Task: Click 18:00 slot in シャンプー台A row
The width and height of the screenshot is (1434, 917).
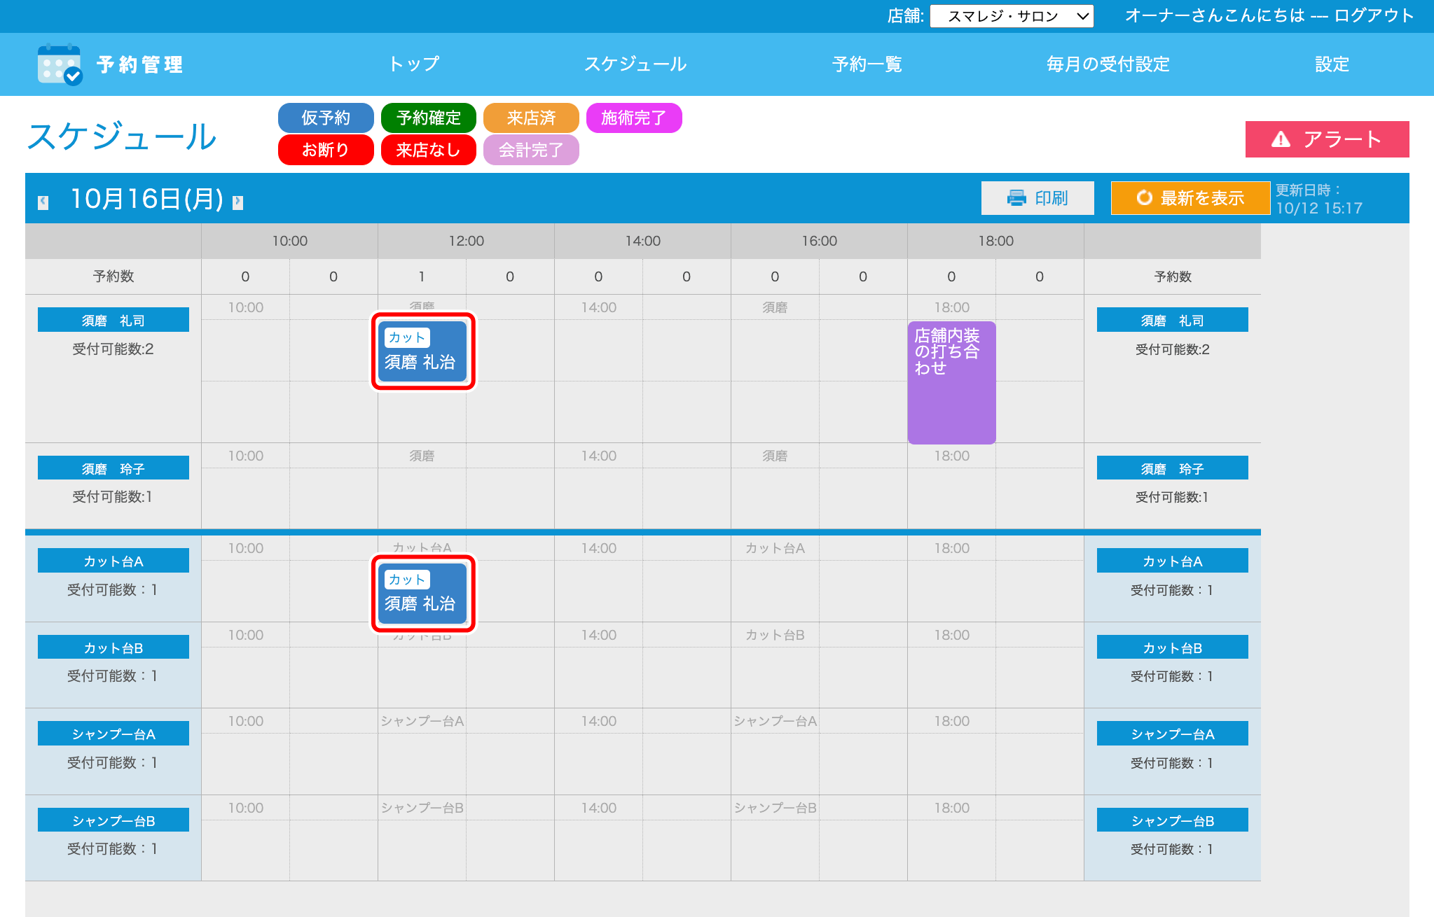Action: (x=952, y=721)
